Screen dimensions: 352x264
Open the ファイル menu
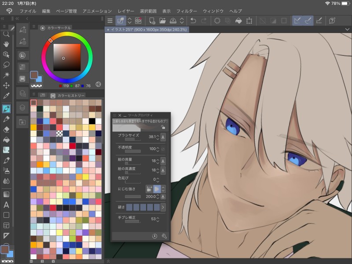pyautogui.click(x=28, y=11)
